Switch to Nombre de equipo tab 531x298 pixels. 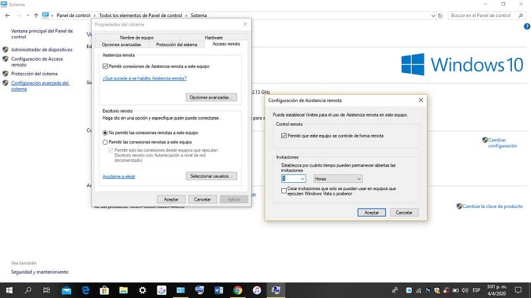[137, 37]
